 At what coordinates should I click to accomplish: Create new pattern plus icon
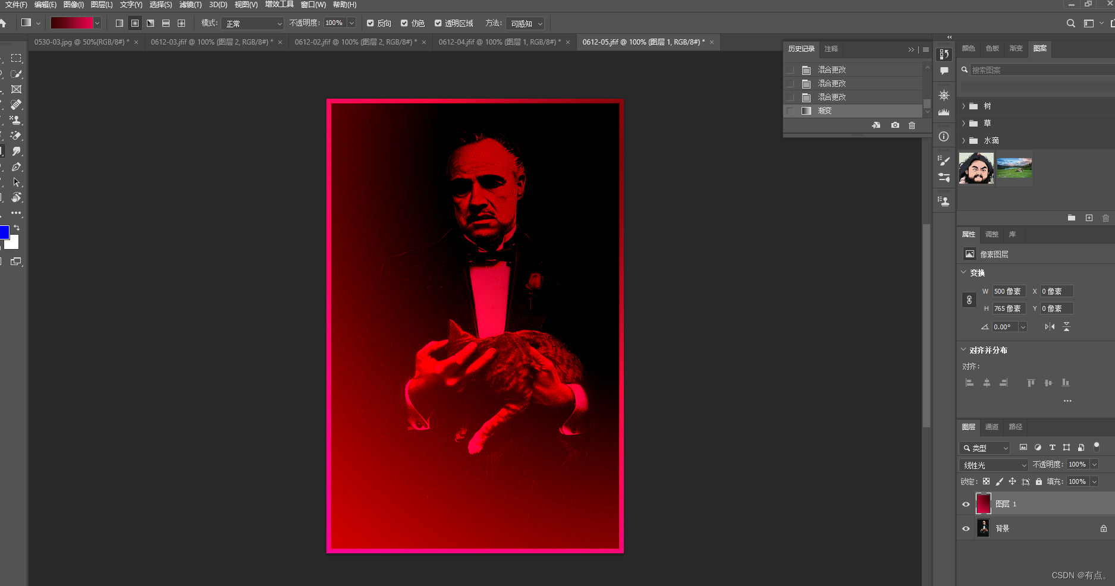pos(1089,218)
